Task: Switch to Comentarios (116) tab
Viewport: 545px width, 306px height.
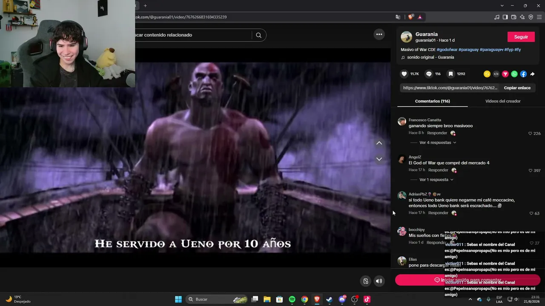Action: pos(433,101)
